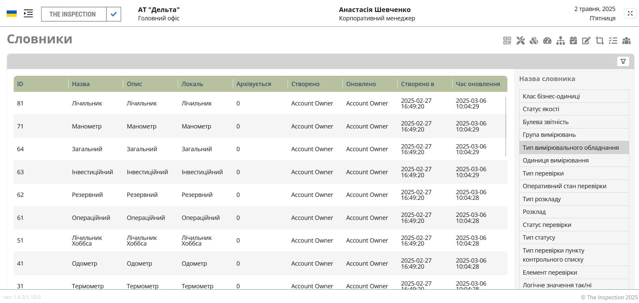Toggle fullscreen with the collapse arrows icon
The width and height of the screenshot is (639, 303).
point(630,13)
